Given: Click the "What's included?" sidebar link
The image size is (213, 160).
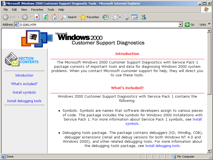Looking at the screenshot, I should point(24,84).
